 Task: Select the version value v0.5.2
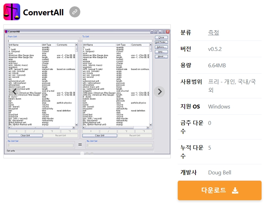tap(215, 49)
